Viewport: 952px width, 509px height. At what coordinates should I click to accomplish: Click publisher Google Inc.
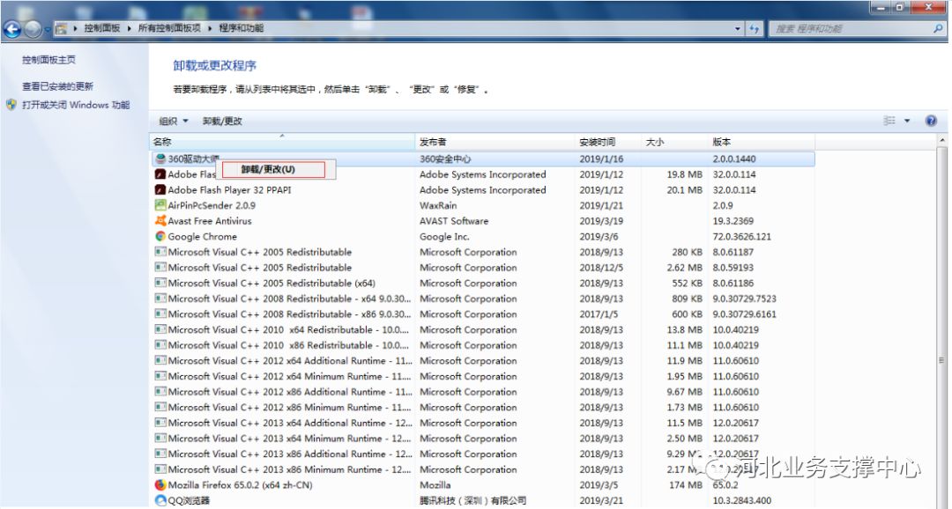pyautogui.click(x=443, y=237)
